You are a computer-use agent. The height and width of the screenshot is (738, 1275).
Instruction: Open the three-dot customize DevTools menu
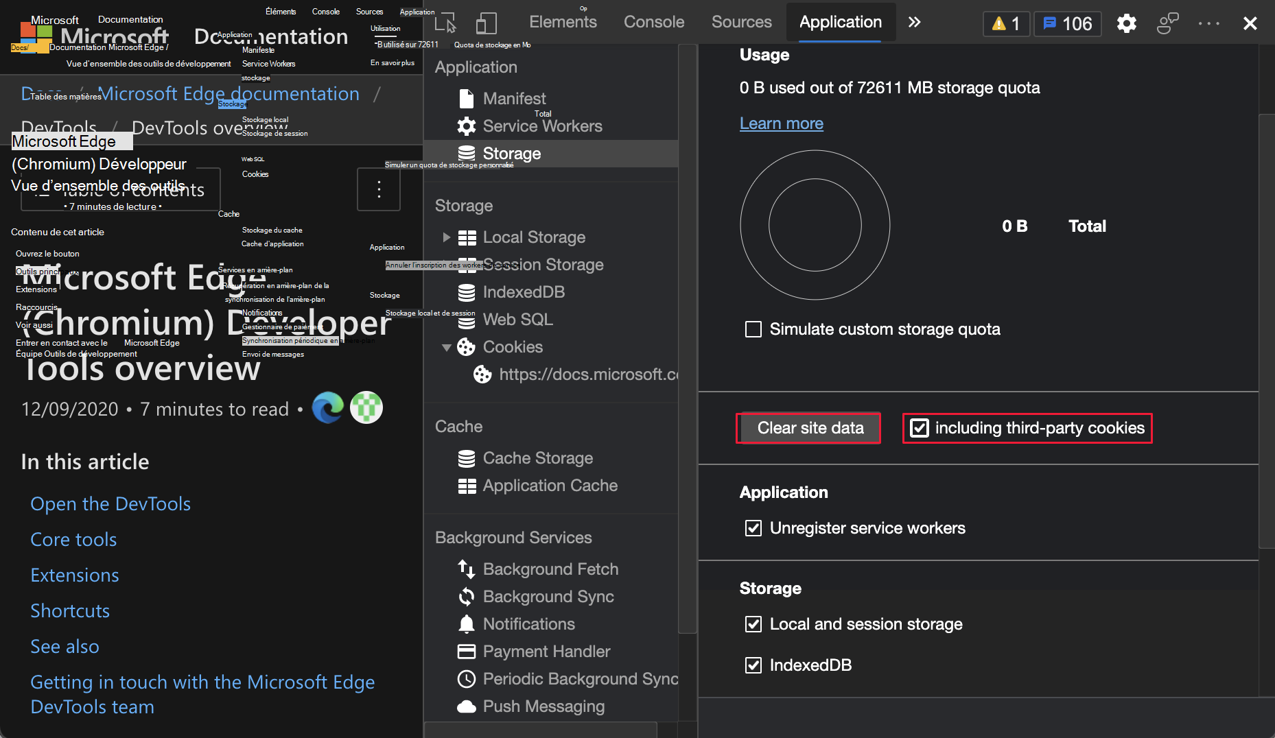click(x=1208, y=23)
